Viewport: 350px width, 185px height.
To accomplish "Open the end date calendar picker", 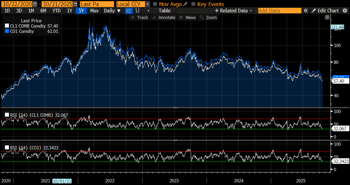I will coord(74,4).
